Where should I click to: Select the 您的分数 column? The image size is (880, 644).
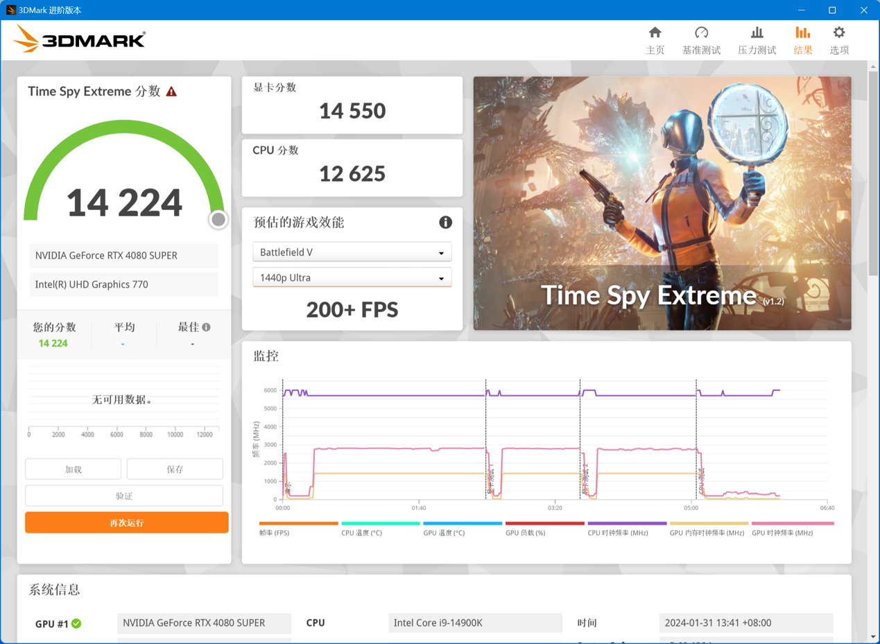55,327
